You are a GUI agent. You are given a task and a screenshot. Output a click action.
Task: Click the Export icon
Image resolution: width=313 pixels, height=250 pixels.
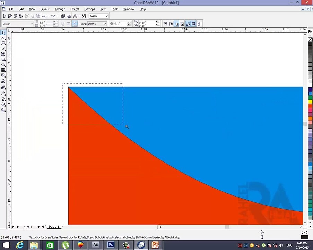pos(69,16)
